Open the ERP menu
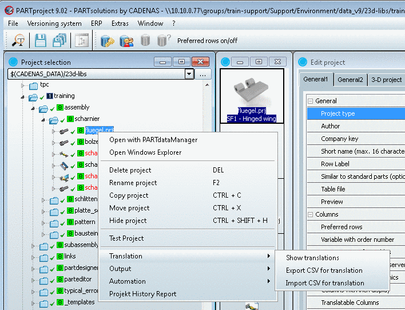 point(97,23)
